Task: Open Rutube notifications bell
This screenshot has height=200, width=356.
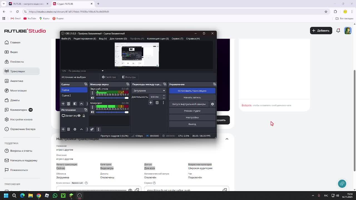Action: coord(338,31)
